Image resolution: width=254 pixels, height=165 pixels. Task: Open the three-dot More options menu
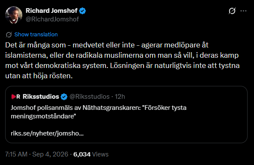click(x=243, y=11)
